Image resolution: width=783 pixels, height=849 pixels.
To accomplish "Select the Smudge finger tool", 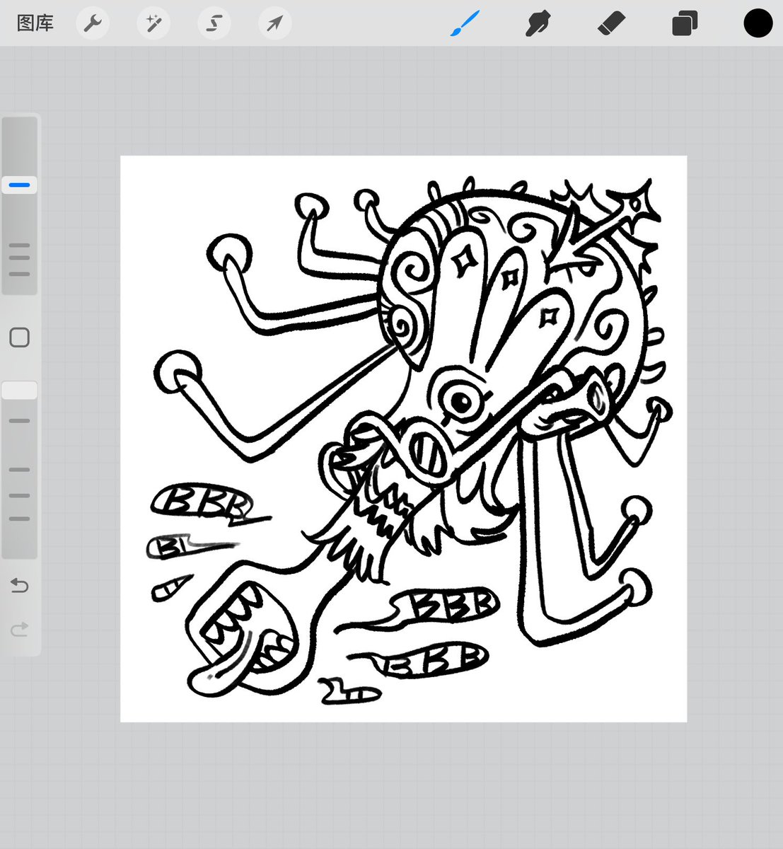I will [x=538, y=23].
